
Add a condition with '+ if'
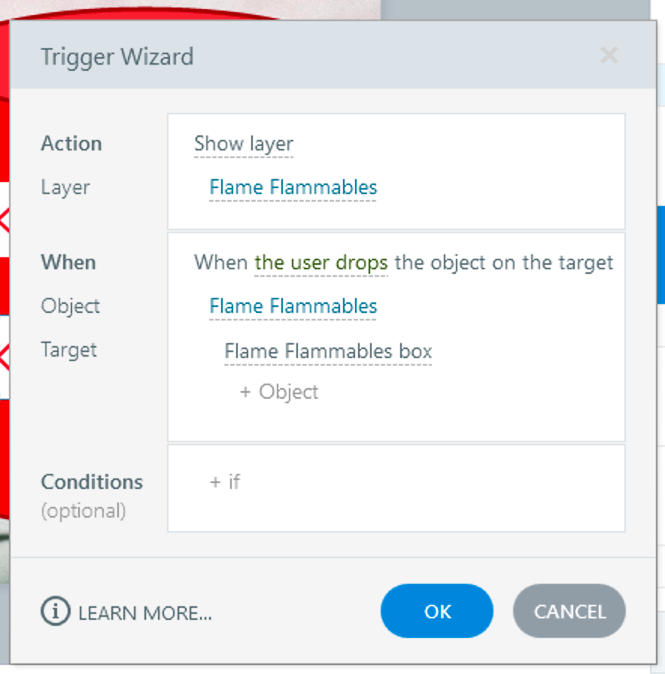[225, 481]
